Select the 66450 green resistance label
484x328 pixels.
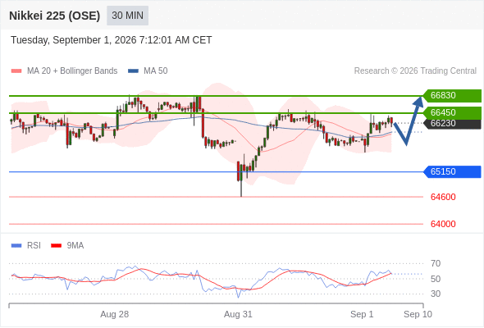click(x=452, y=112)
